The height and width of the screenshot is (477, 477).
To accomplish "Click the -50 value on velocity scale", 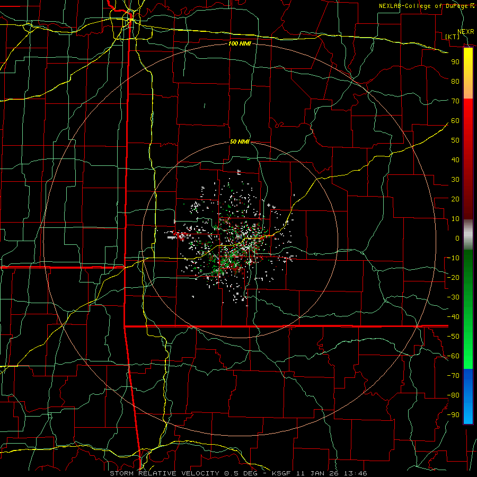I will click(453, 337).
